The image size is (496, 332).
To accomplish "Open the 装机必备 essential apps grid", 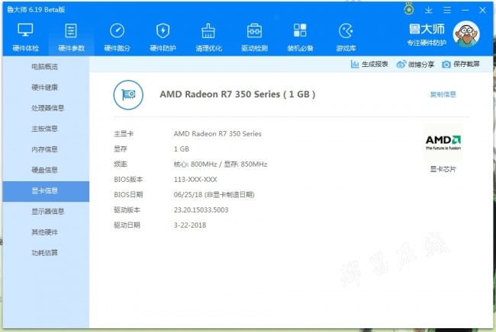I will pyautogui.click(x=300, y=37).
